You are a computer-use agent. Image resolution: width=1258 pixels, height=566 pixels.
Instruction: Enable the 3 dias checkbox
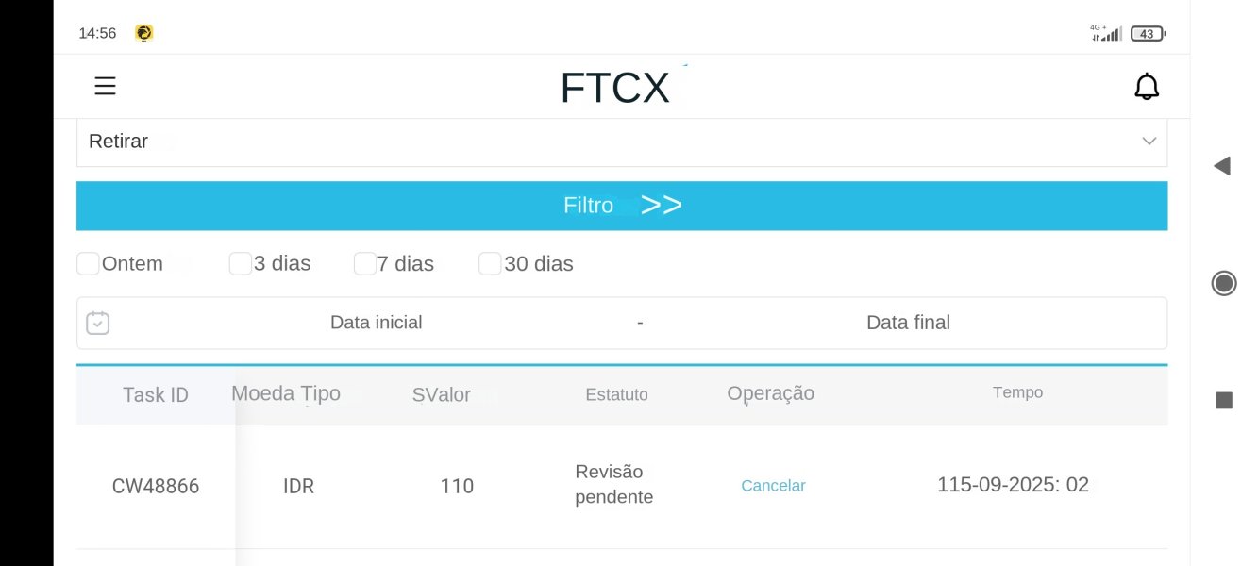coord(240,263)
